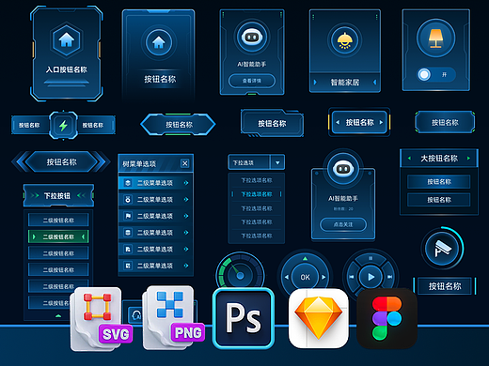Viewport: 489px width, 366px height.
Task: Expand the 下拉按钮 dropdown
Action: tap(58, 196)
